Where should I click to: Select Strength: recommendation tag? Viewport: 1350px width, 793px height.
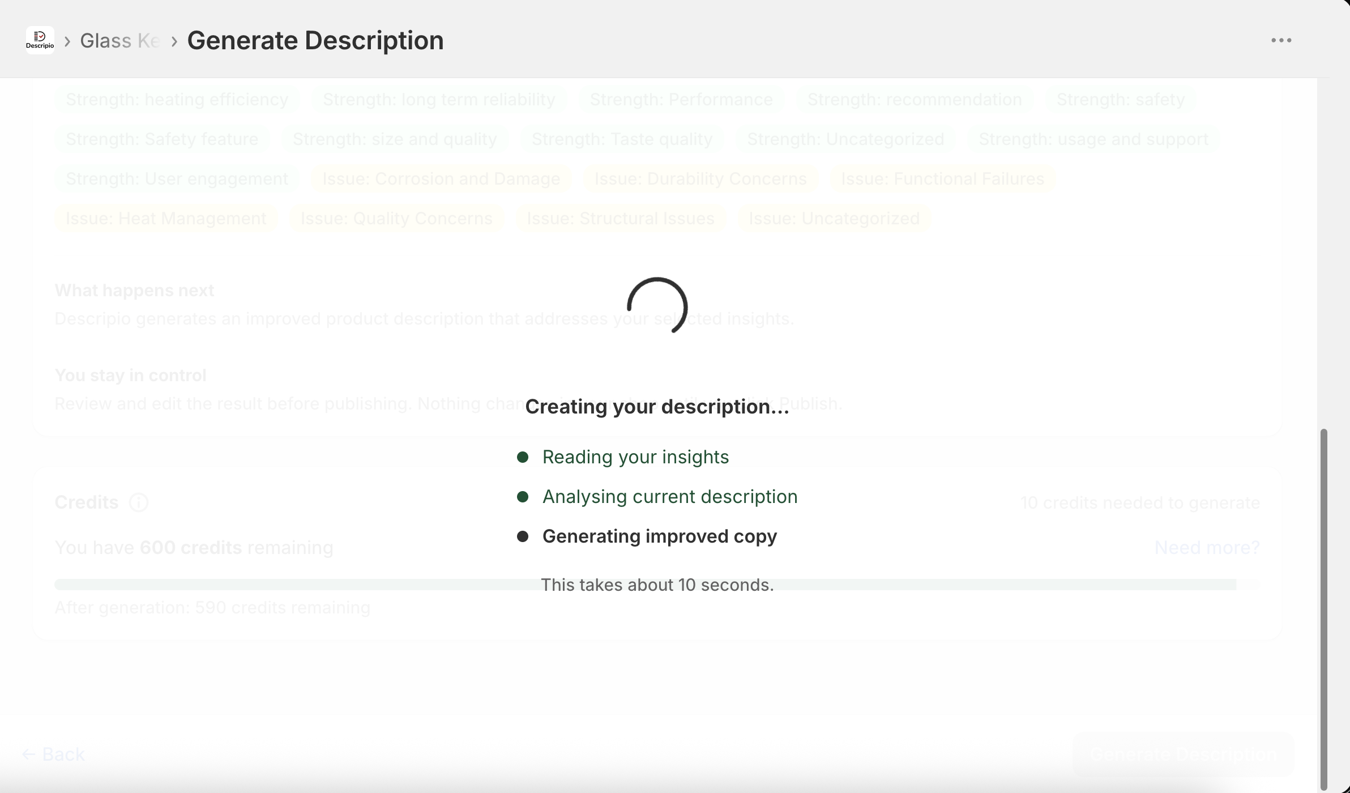click(915, 100)
